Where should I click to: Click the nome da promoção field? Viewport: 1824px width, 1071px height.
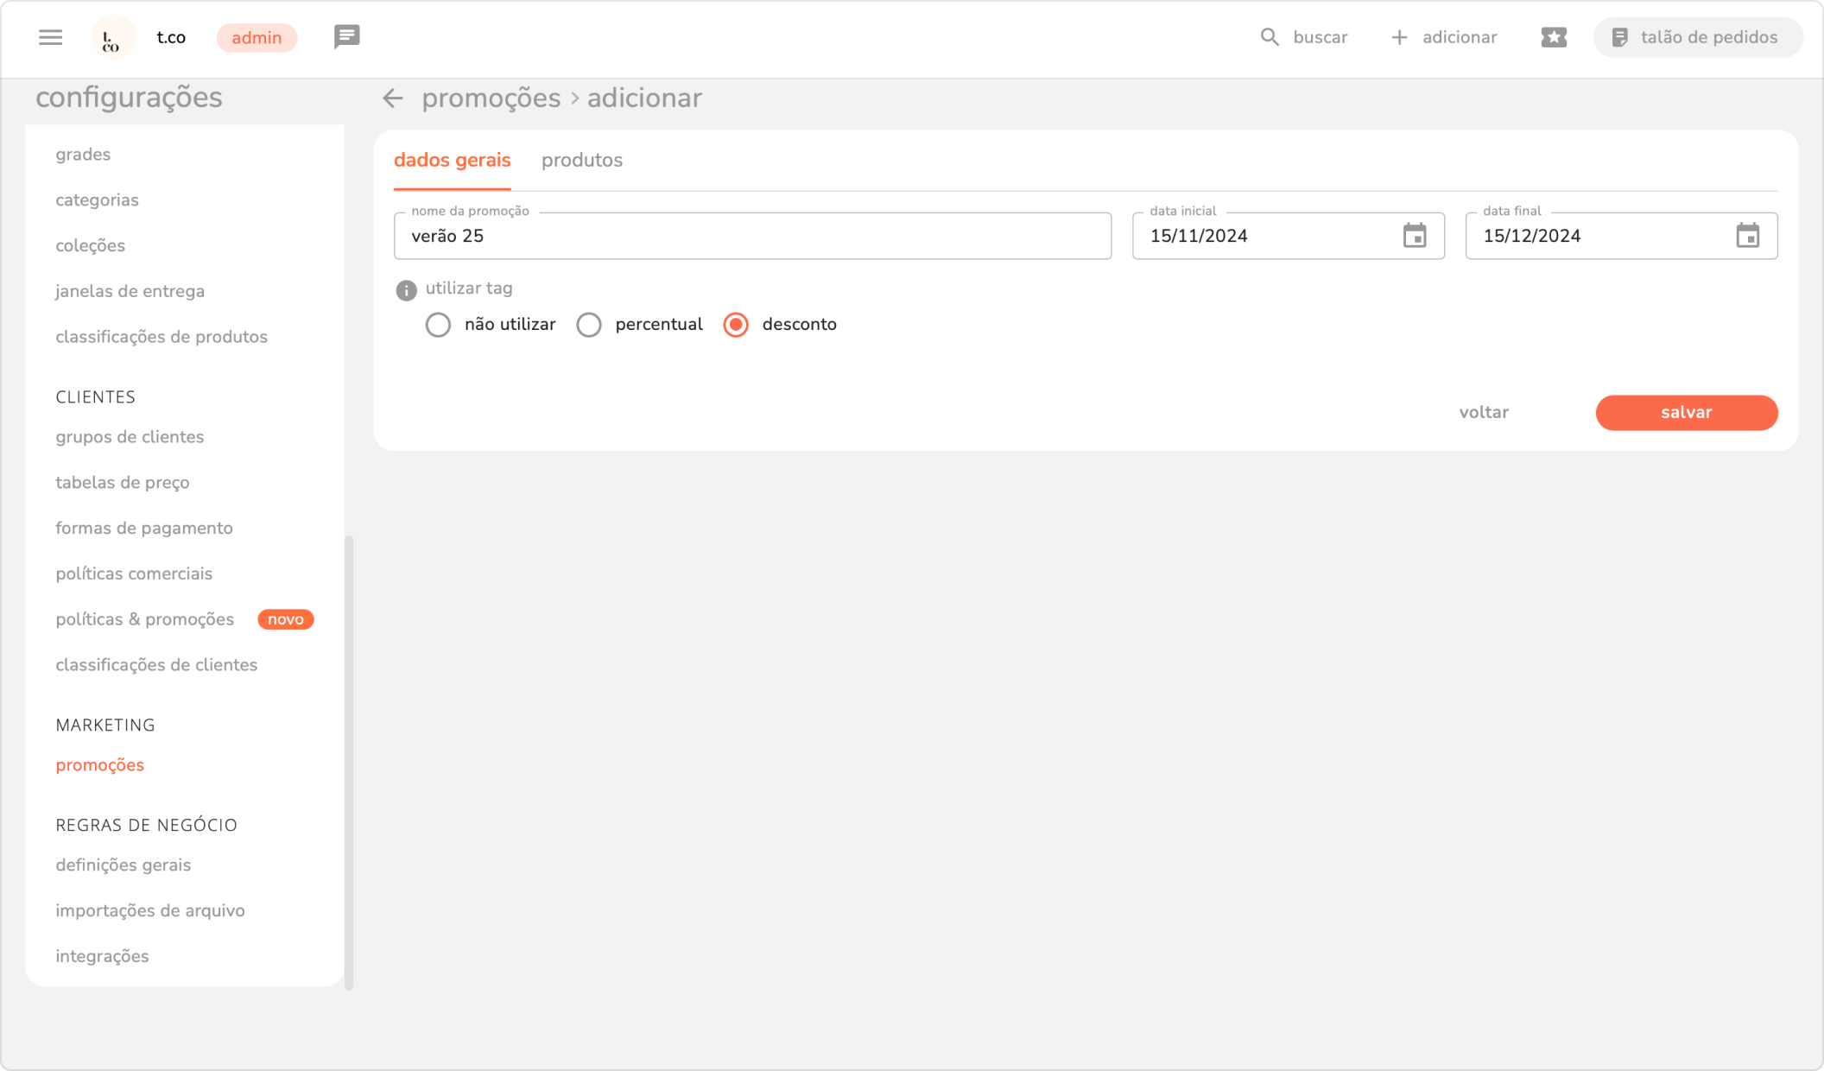pyautogui.click(x=751, y=237)
